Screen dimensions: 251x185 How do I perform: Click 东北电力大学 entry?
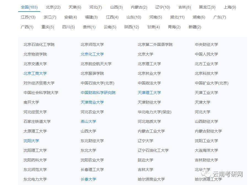point(35,179)
